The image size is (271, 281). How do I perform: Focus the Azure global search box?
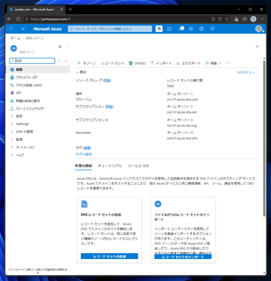[x=110, y=29]
